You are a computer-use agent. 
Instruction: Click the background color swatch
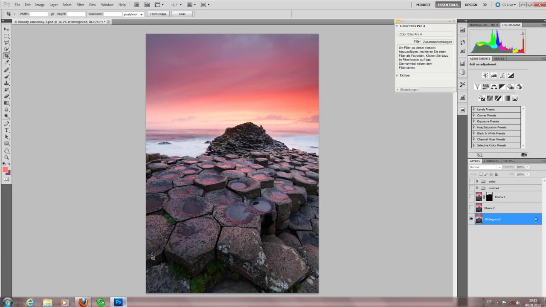coord(9,172)
